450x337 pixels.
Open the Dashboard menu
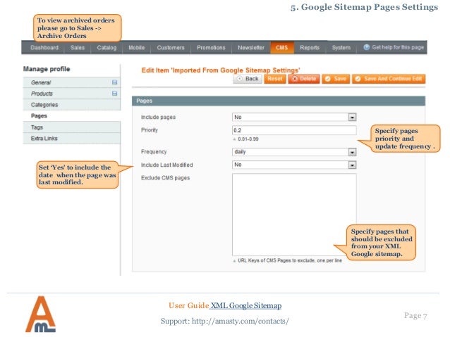click(x=44, y=48)
